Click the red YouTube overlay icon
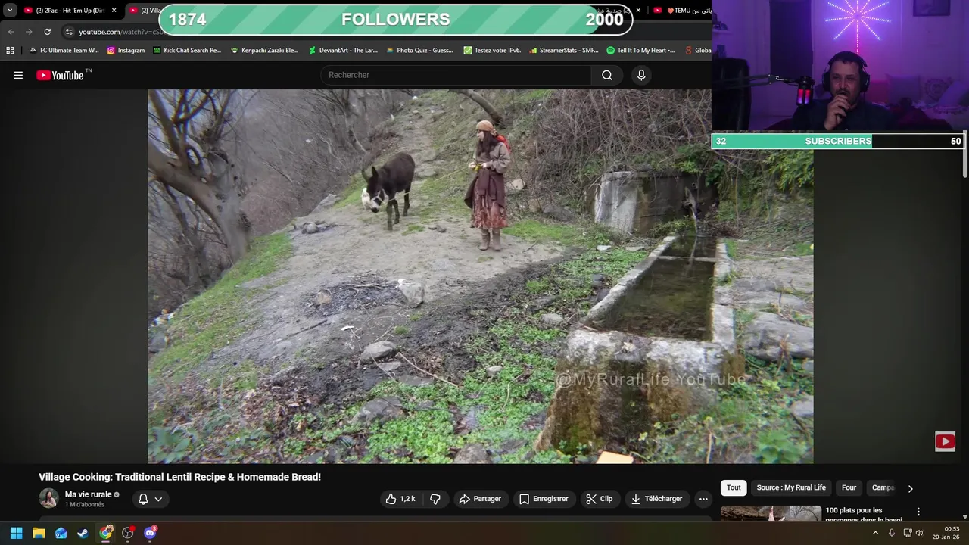The width and height of the screenshot is (969, 545). coord(945,441)
